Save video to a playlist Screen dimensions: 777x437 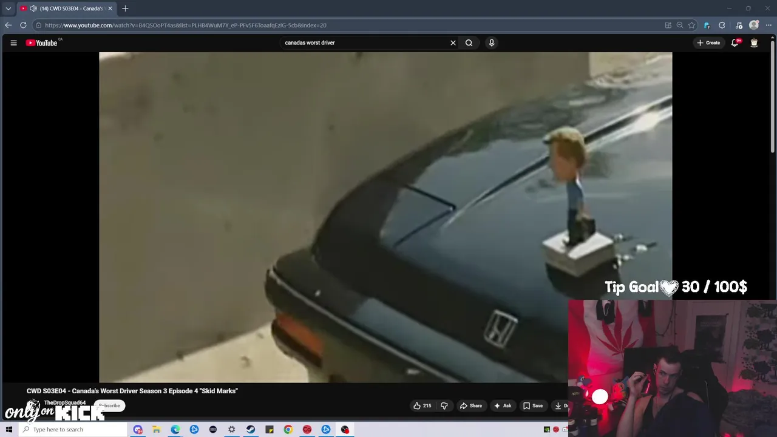[533, 405]
